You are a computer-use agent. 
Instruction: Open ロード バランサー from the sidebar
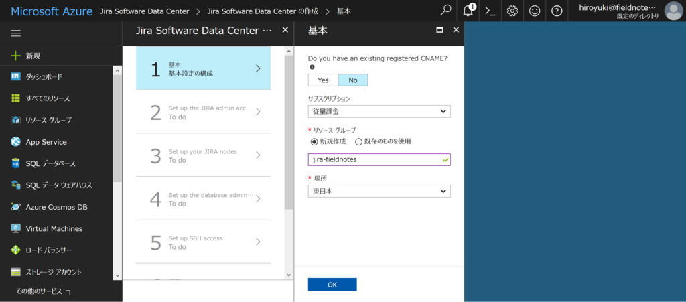tap(56, 250)
